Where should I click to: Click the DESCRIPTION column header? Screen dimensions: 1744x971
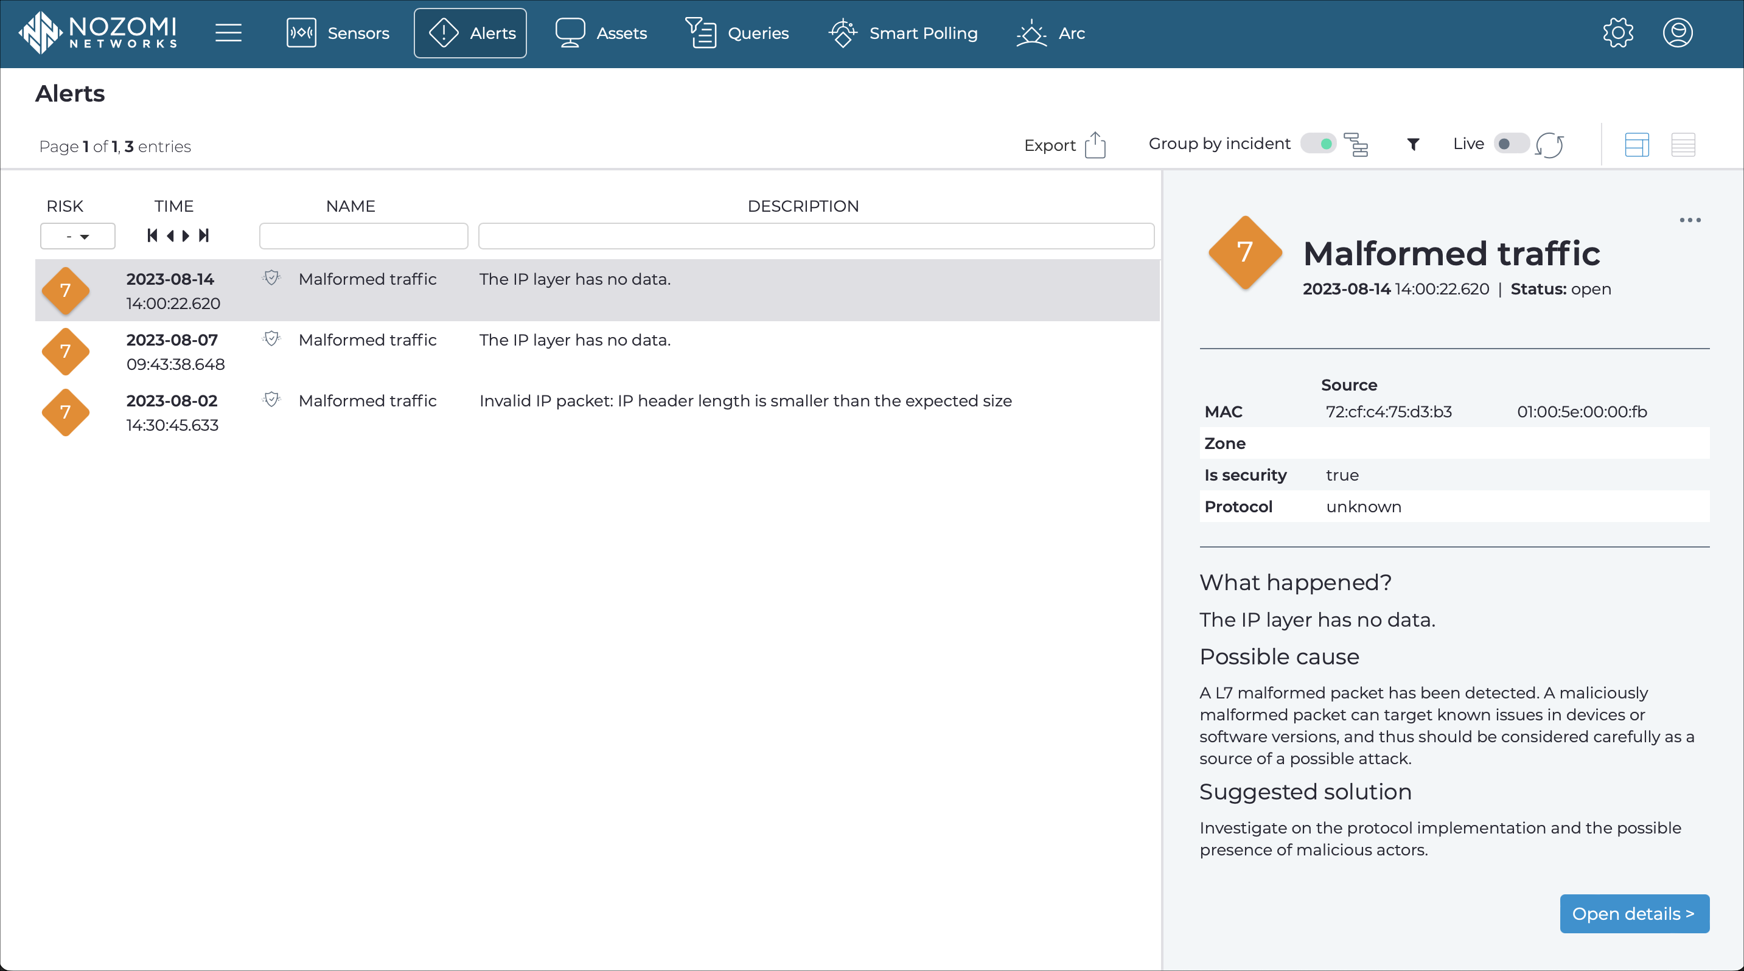803,206
